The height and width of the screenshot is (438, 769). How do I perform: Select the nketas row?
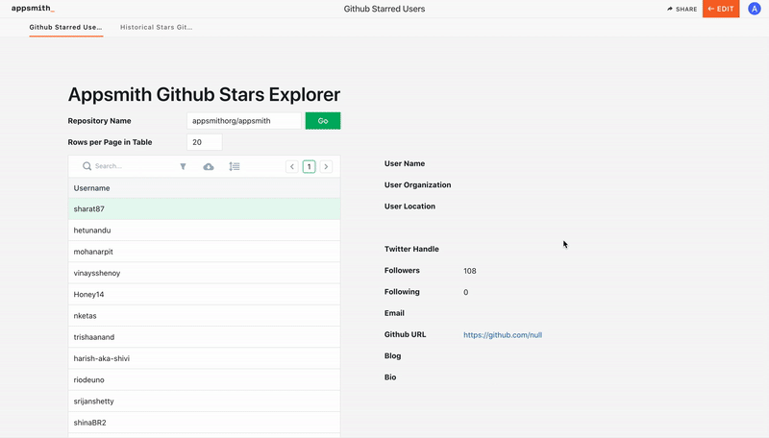tap(204, 316)
